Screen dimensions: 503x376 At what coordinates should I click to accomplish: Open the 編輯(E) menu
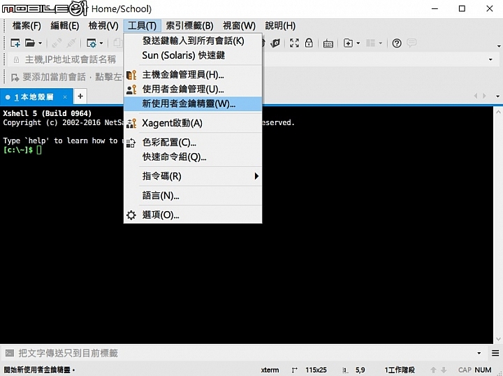pyautogui.click(x=65, y=25)
